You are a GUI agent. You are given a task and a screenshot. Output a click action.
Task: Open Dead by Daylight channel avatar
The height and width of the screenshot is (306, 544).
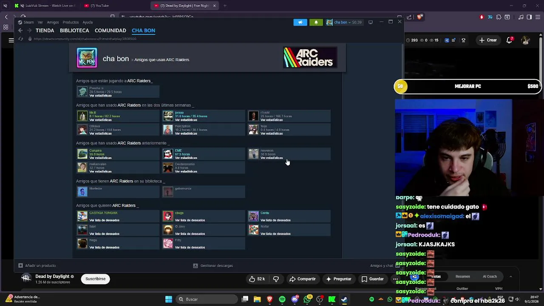coord(26,278)
